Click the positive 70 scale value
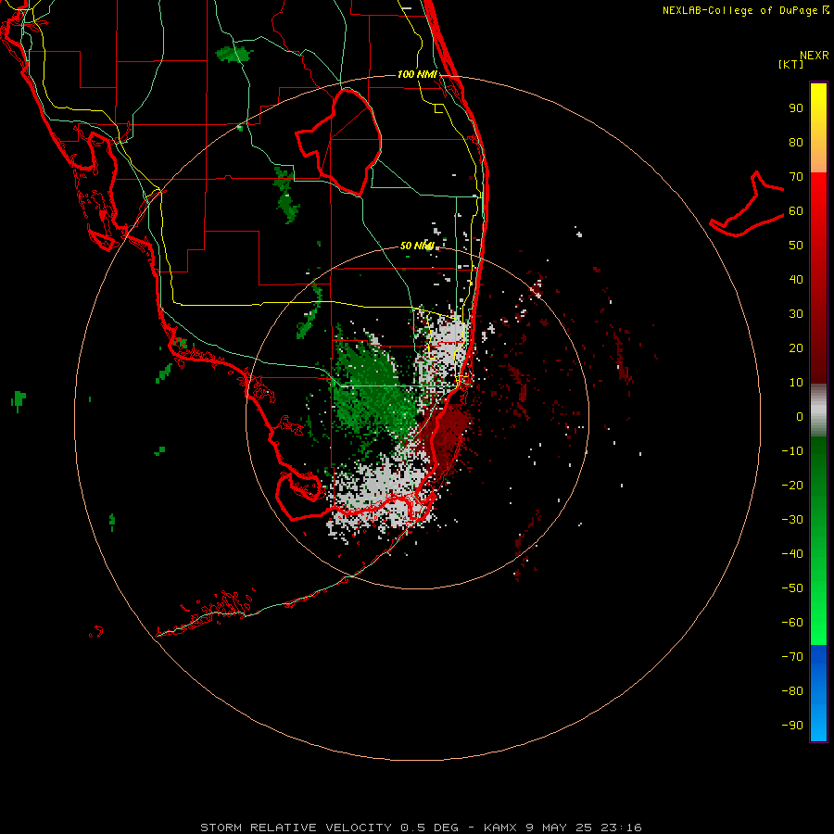Viewport: 834px width, 834px height. [796, 177]
